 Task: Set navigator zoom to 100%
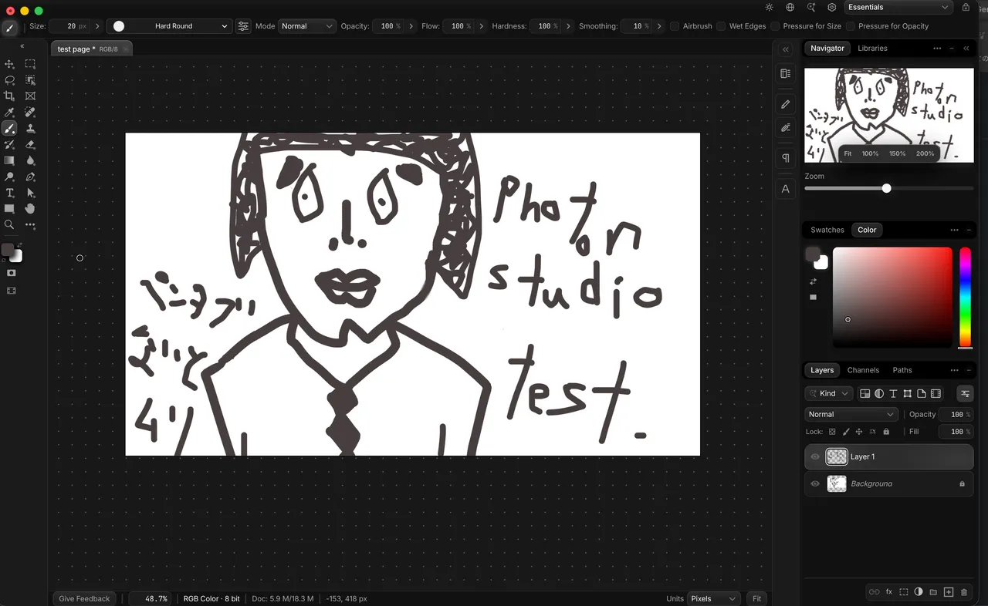[870, 153]
